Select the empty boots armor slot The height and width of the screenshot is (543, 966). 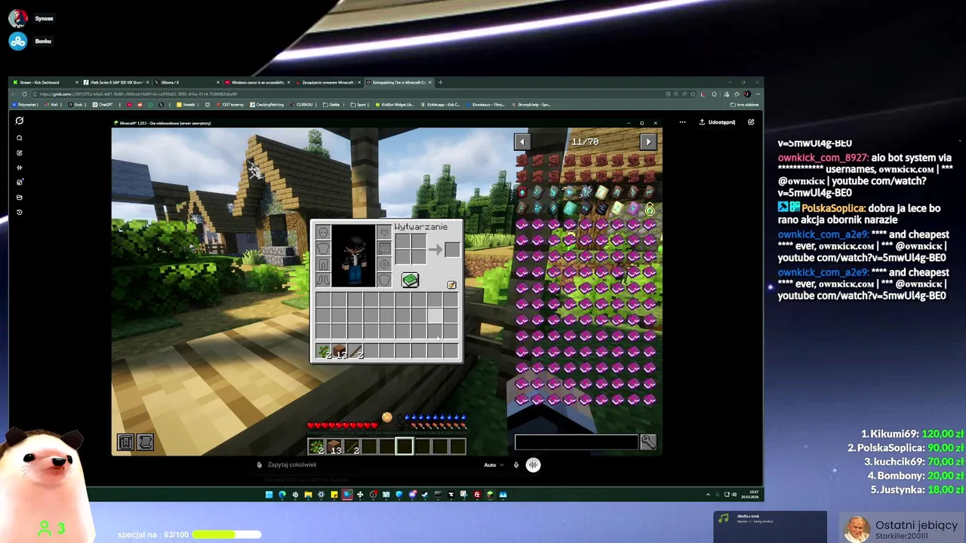click(323, 280)
